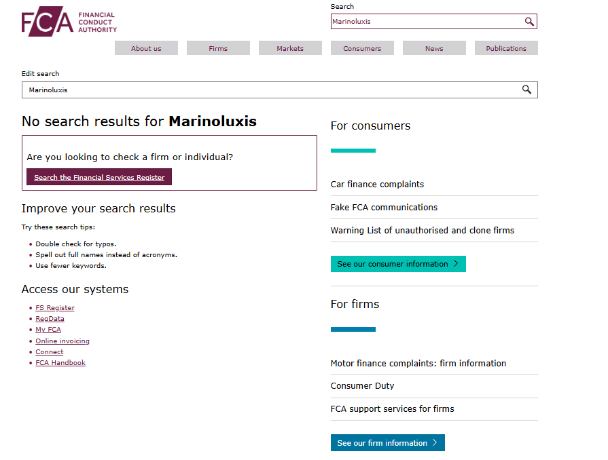The width and height of the screenshot is (608, 460).
Task: Focus the top Search text box
Action: coord(427,22)
